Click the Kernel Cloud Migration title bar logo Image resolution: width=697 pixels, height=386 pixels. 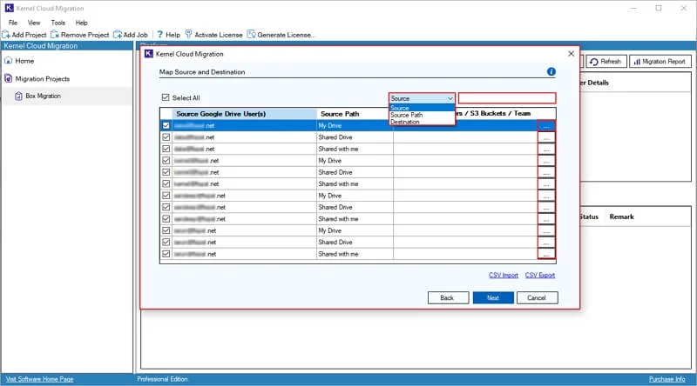[10, 8]
